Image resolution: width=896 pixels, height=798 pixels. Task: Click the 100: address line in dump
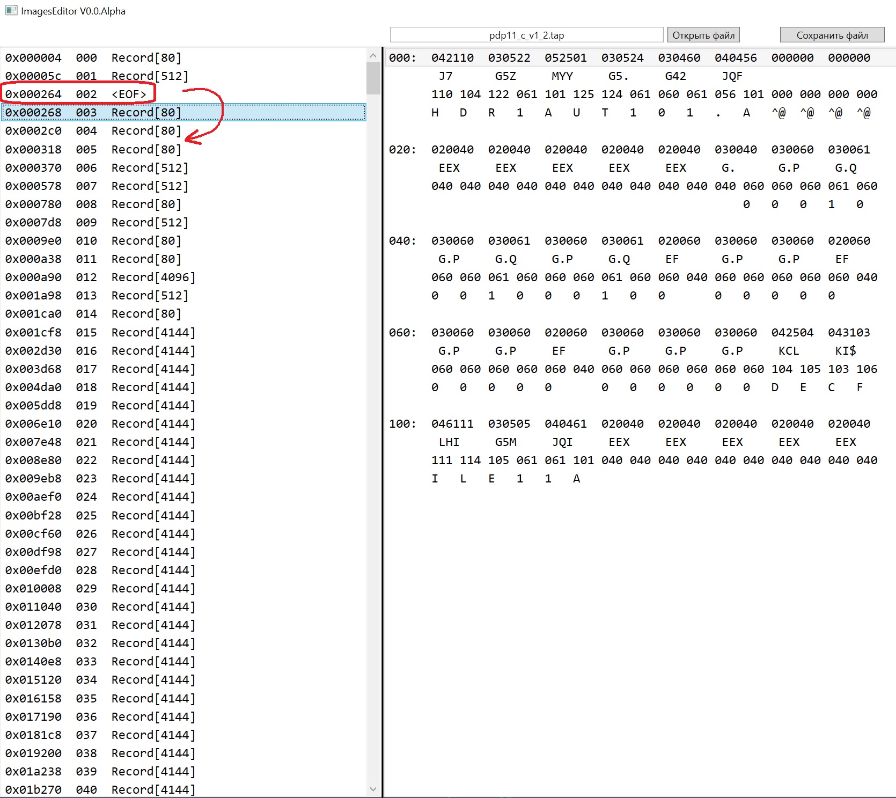402,424
